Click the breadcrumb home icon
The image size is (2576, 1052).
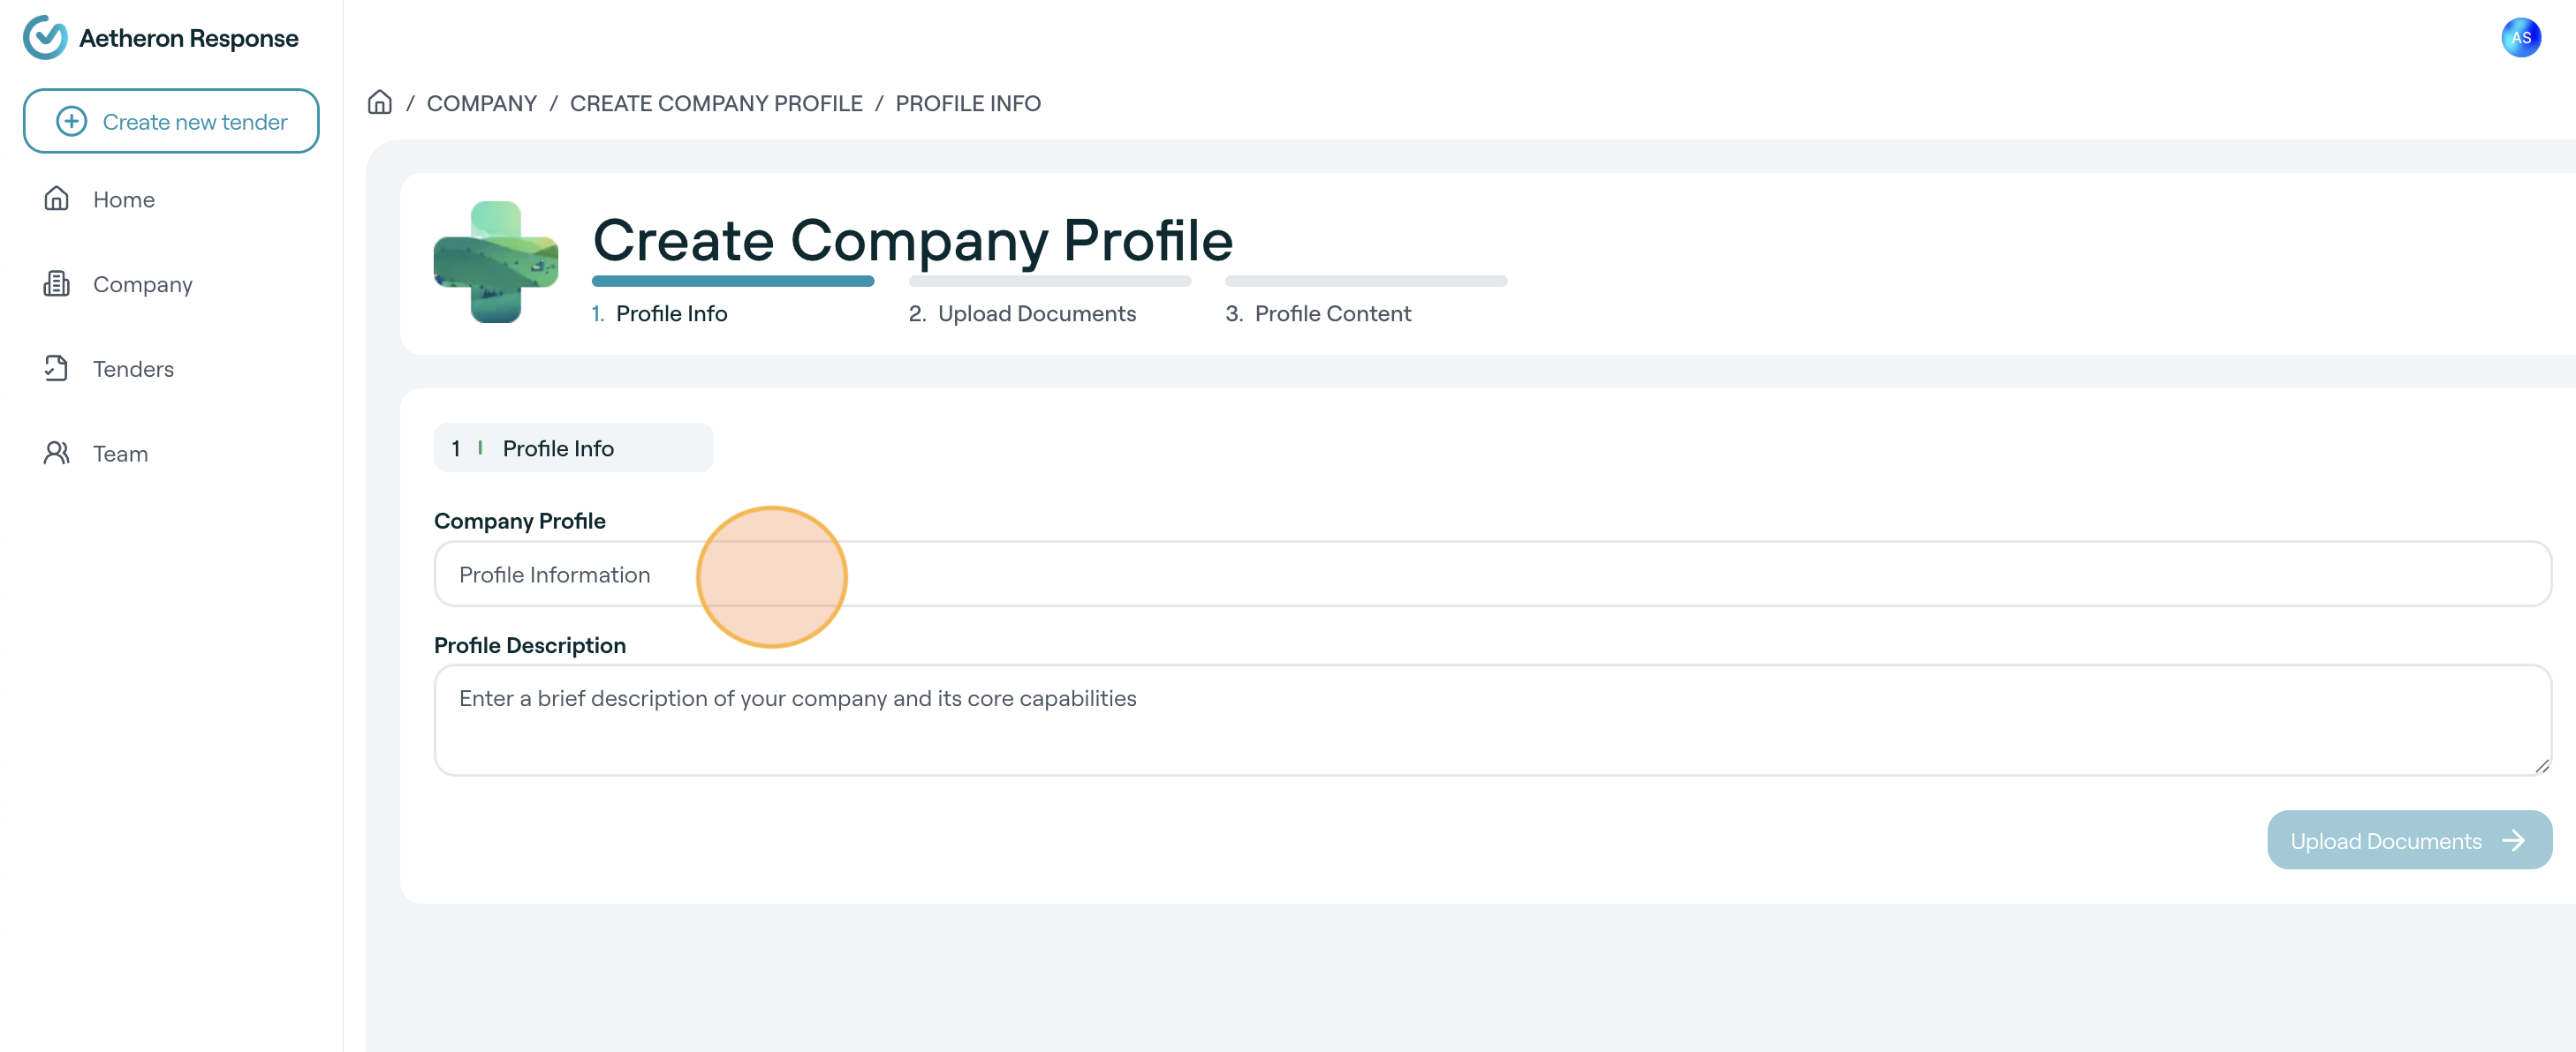(x=380, y=103)
